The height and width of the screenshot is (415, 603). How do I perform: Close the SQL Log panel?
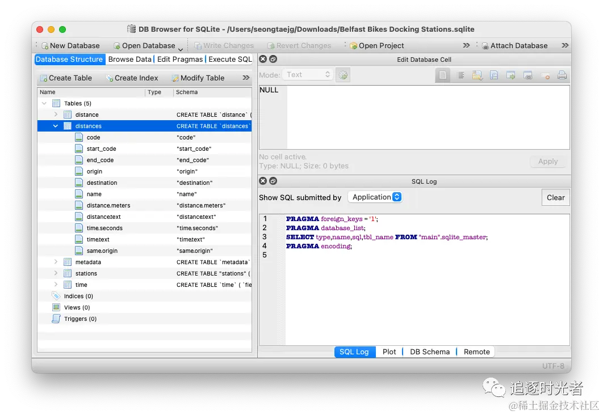263,181
